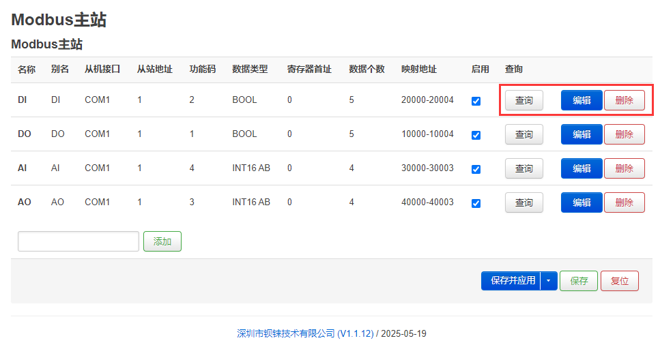Screen dimensions: 660x347
Task: Click the 映射地址 value 30000-30003
Action: (x=427, y=168)
